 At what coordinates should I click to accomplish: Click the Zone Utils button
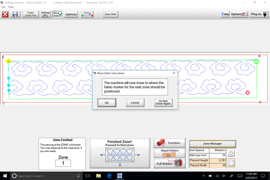coord(110,14)
